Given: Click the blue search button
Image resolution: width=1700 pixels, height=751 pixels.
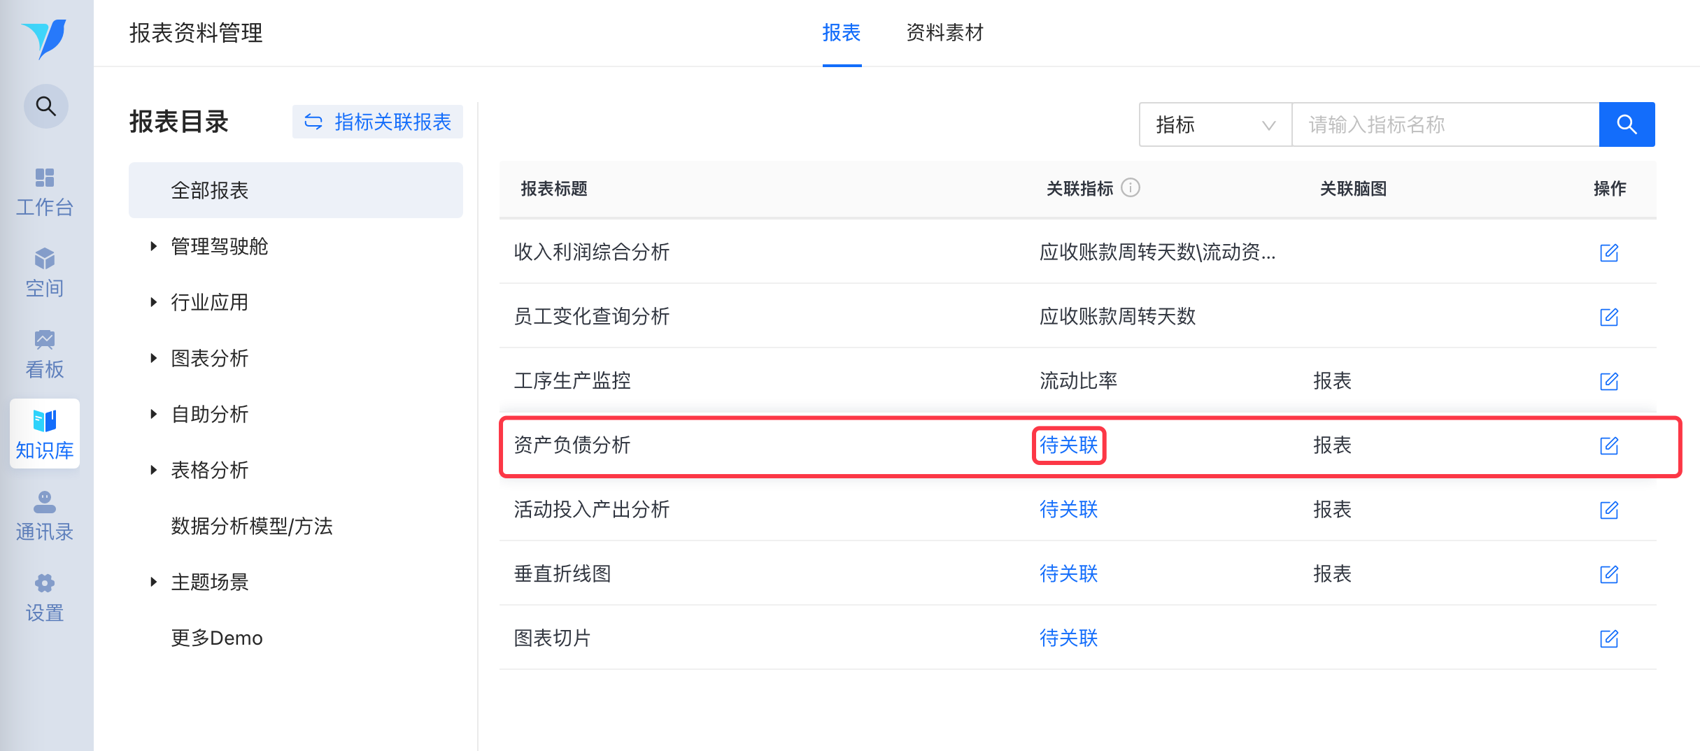Looking at the screenshot, I should click(x=1627, y=124).
